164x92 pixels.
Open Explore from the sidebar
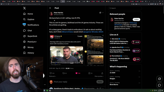click(29, 19)
